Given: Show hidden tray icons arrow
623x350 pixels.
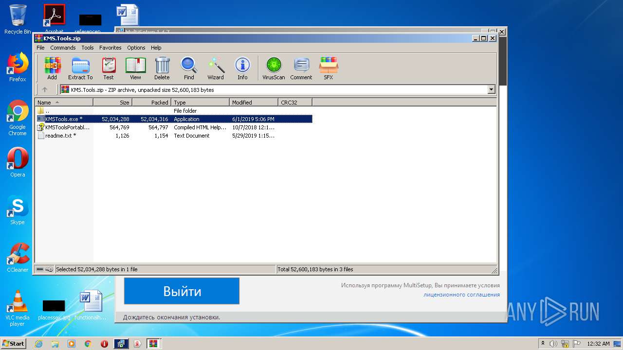Looking at the screenshot, I should pos(543,343).
